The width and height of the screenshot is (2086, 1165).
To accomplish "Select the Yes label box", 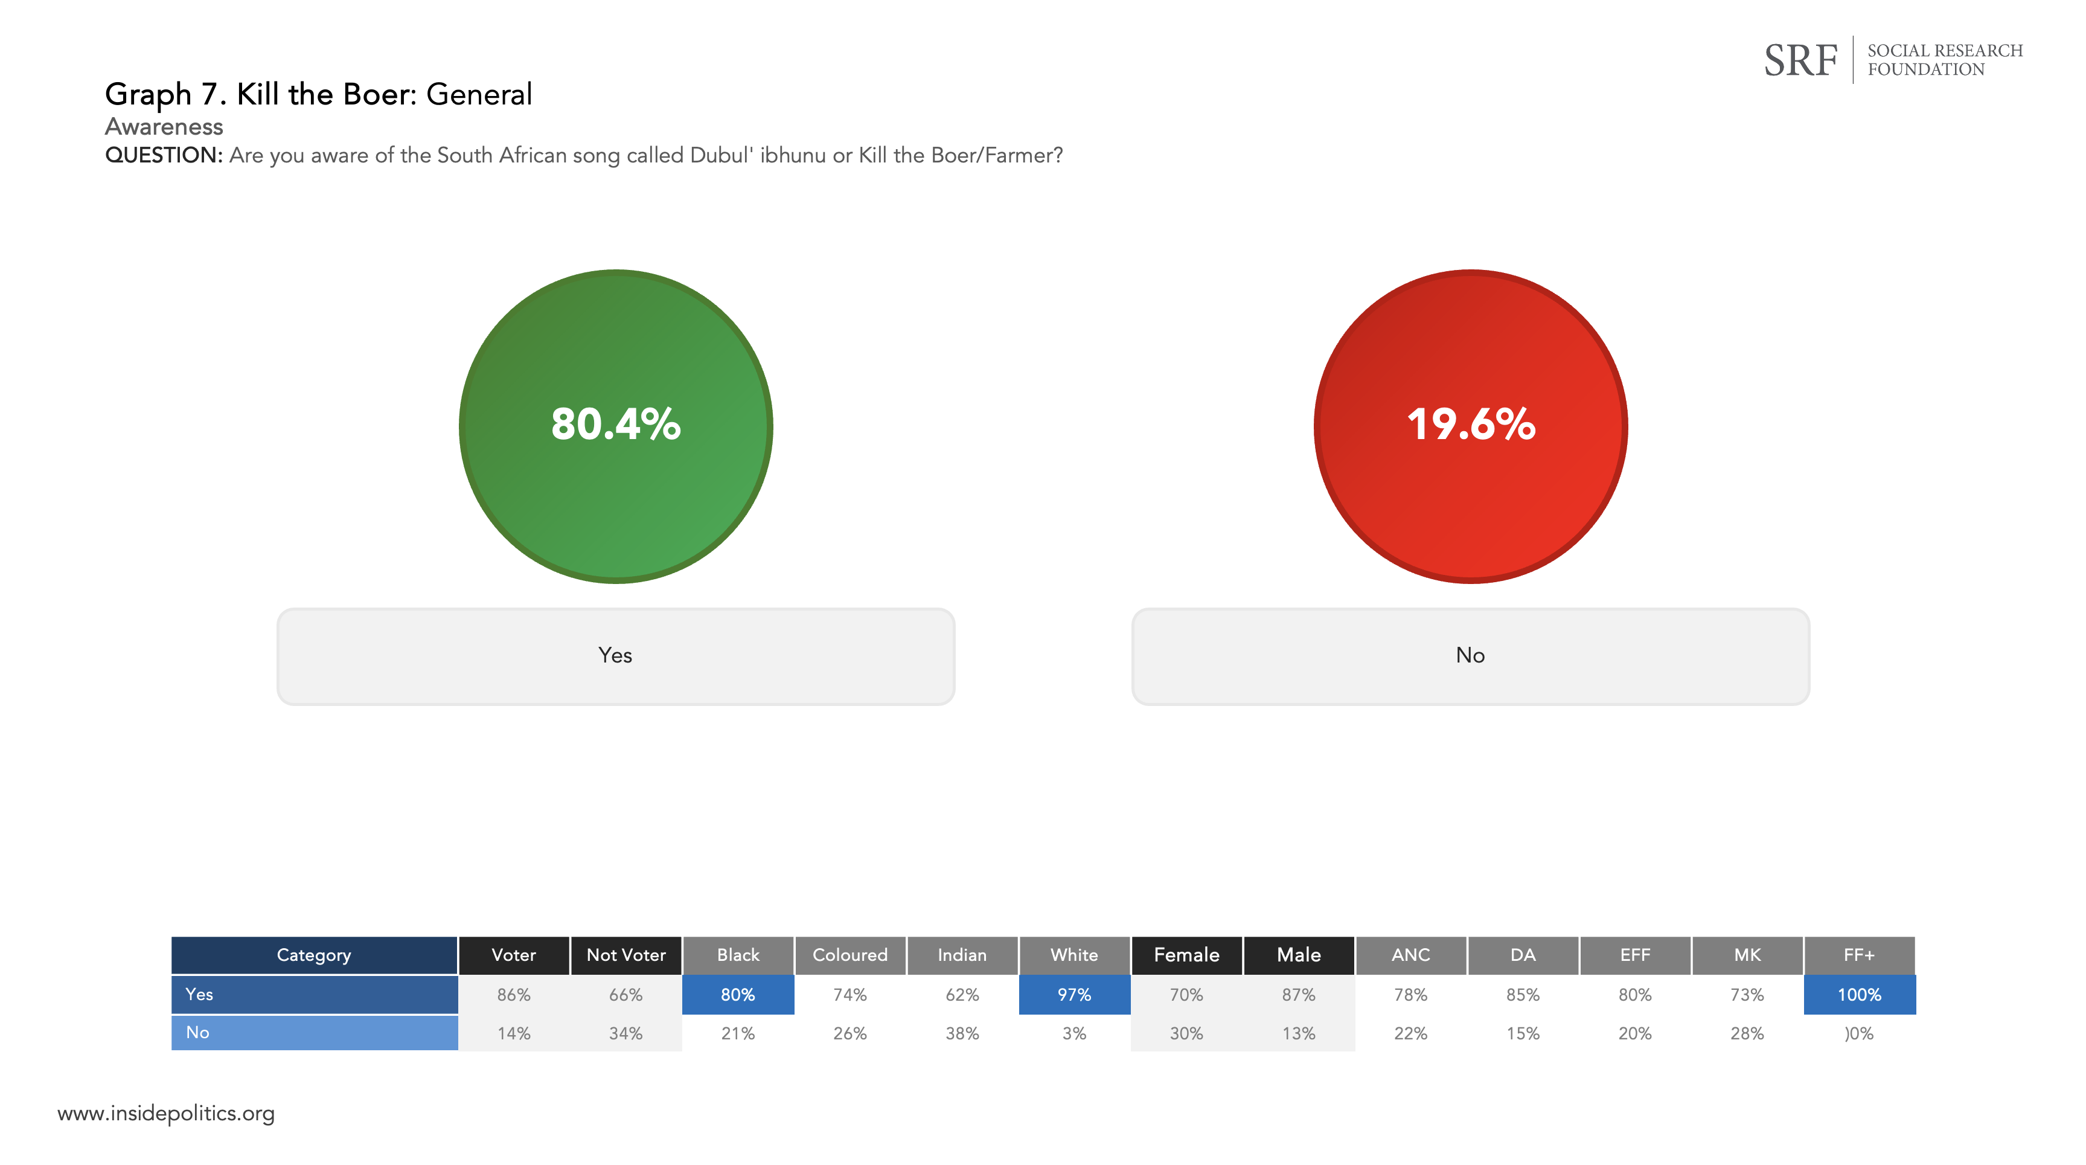I will coord(615,656).
